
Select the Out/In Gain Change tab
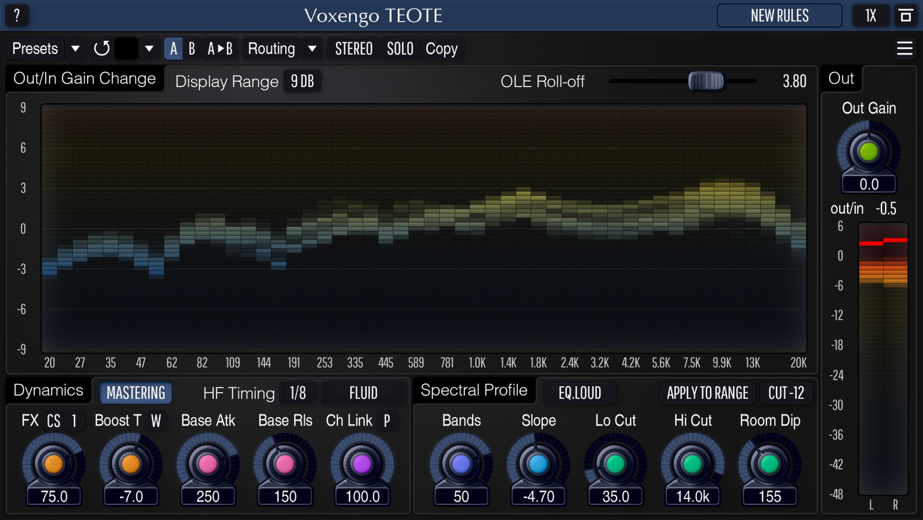pos(84,79)
